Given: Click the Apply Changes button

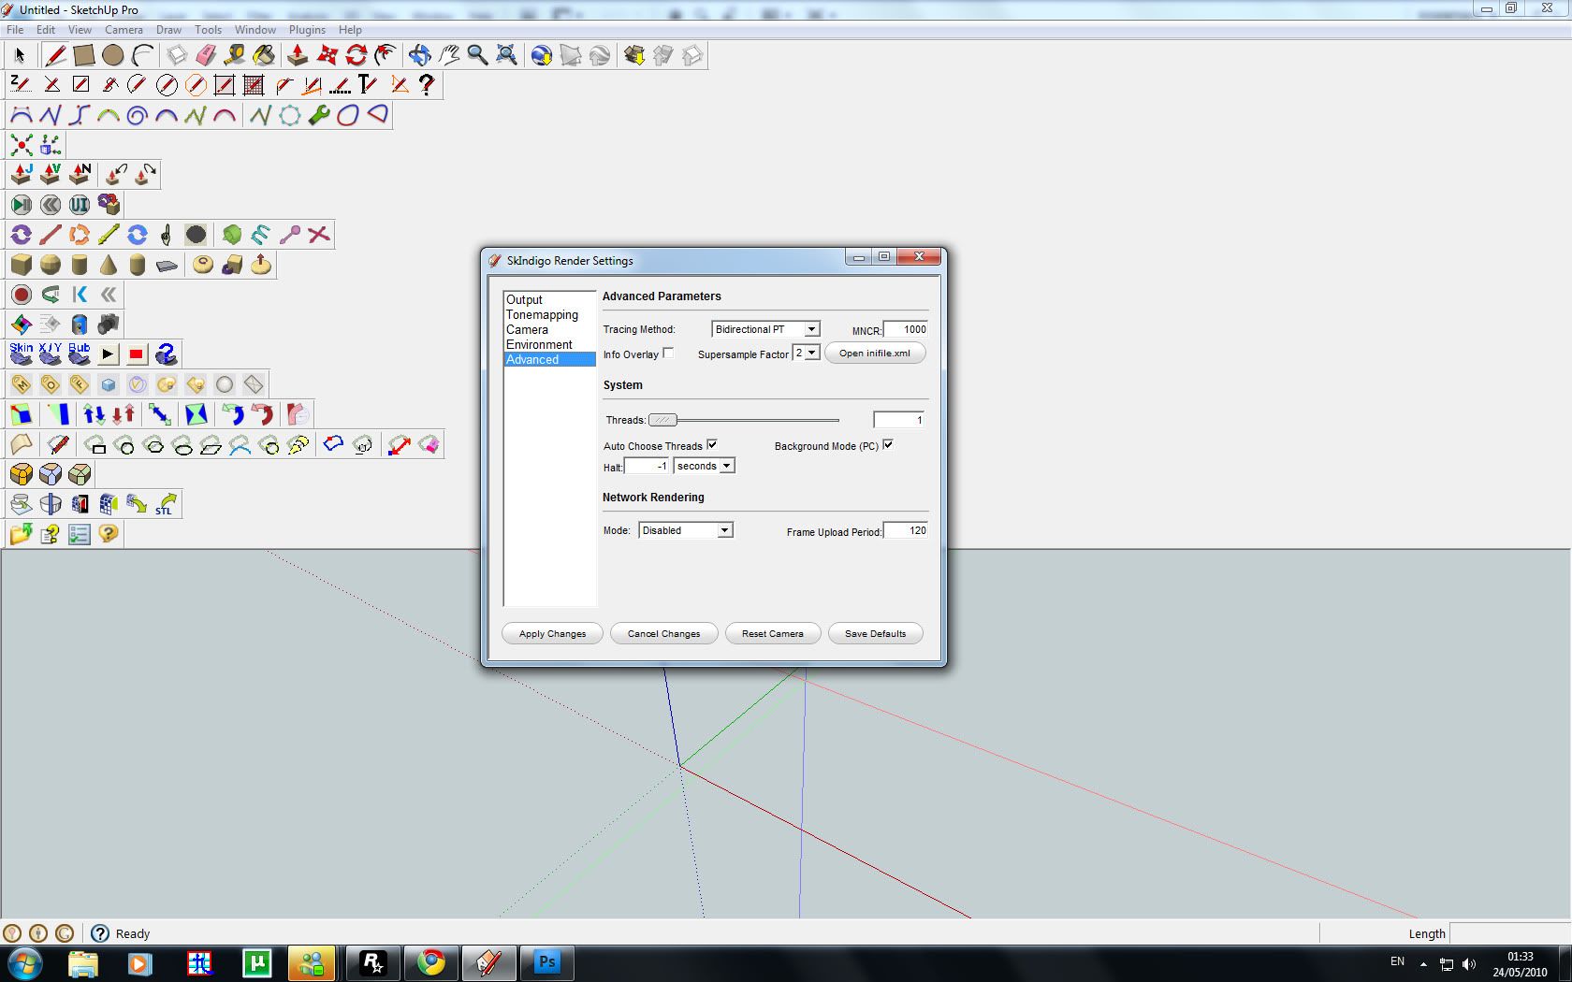Looking at the screenshot, I should point(552,634).
